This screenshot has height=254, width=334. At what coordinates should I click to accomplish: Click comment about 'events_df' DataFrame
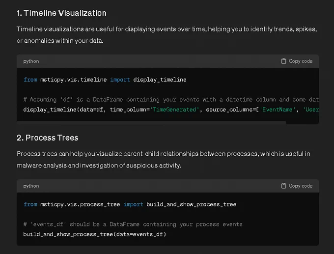[x=133, y=224]
